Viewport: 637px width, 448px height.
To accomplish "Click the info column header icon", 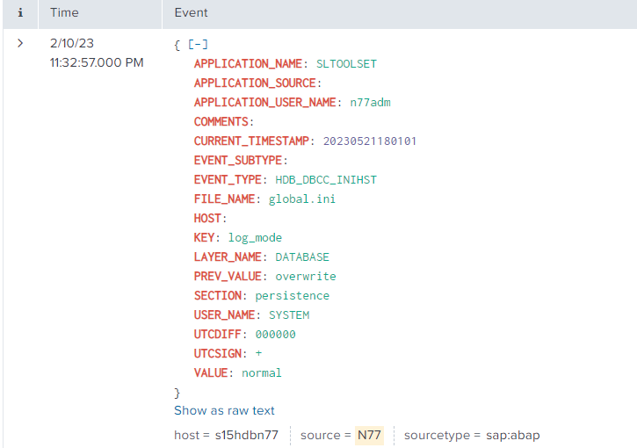I will 19,13.
